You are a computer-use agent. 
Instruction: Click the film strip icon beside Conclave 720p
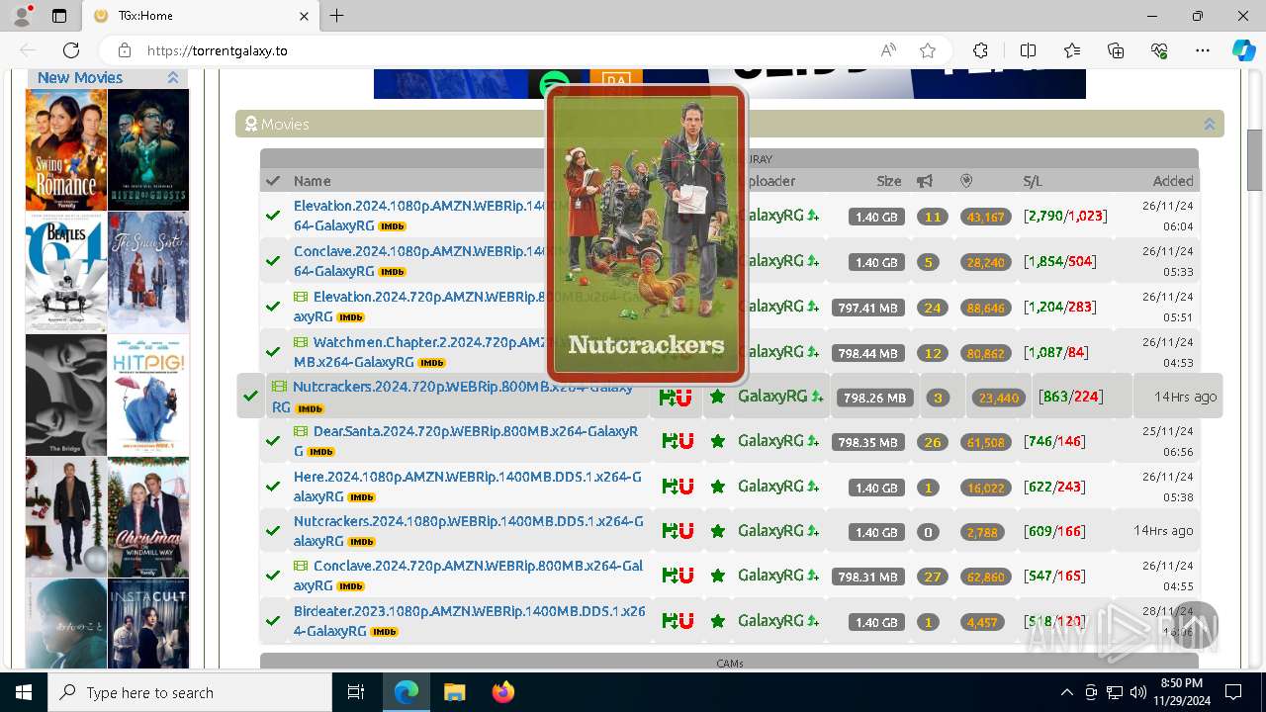[x=302, y=566]
